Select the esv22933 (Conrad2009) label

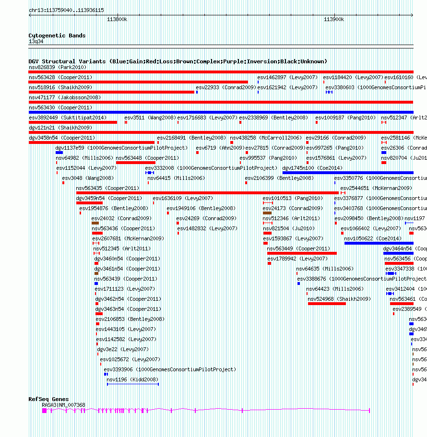226,87
